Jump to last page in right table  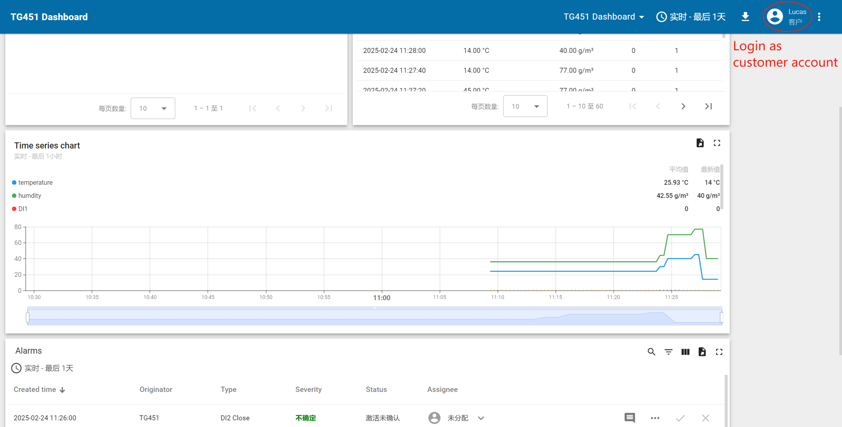708,106
